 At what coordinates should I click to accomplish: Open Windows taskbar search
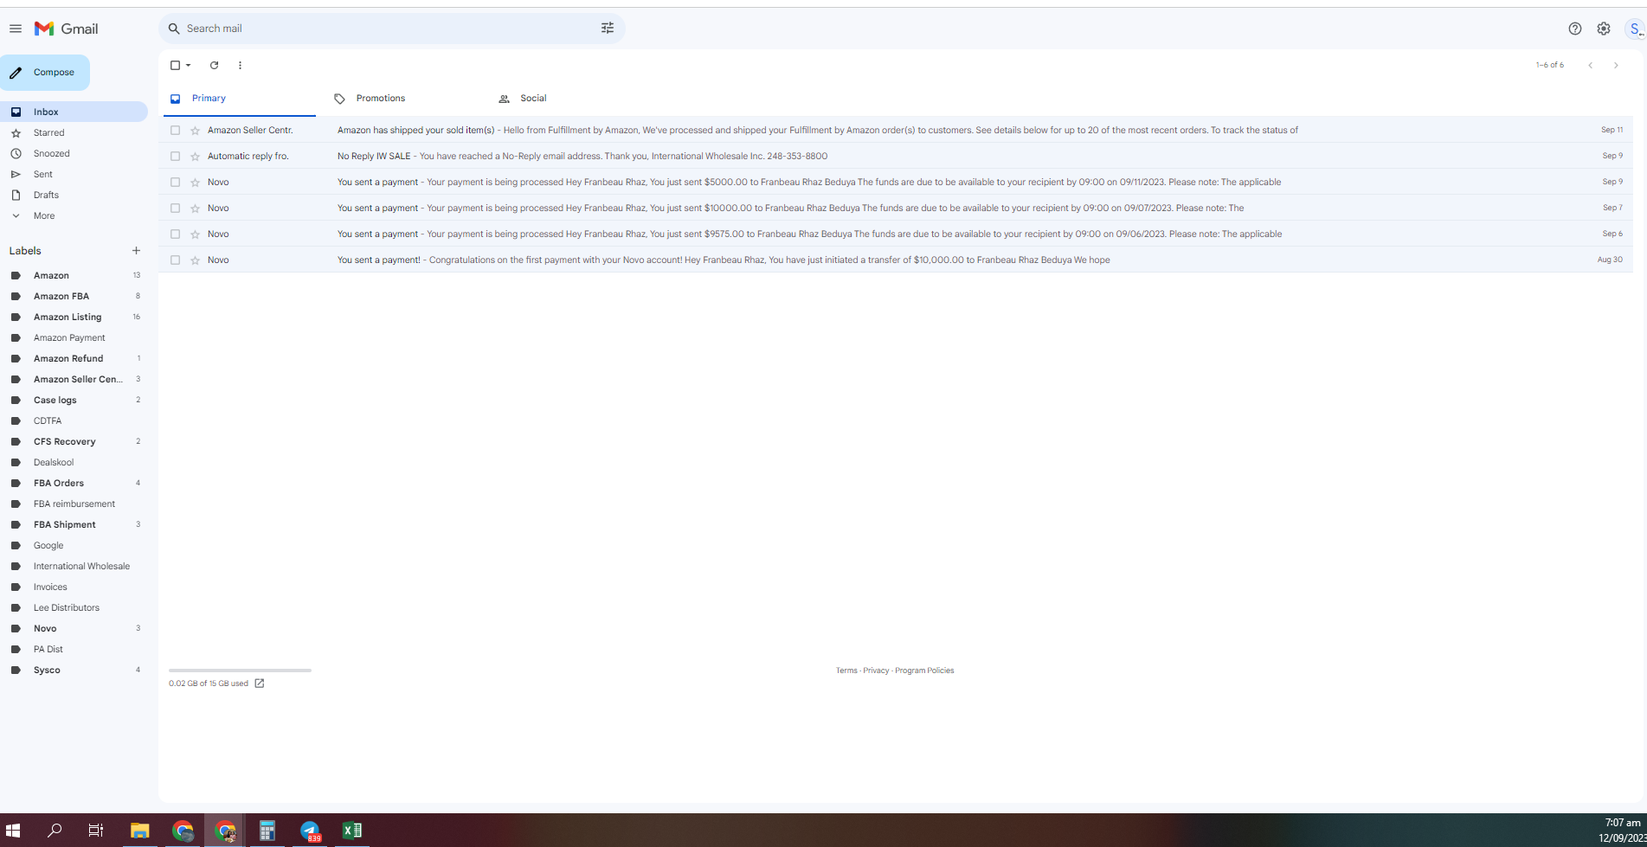55,831
